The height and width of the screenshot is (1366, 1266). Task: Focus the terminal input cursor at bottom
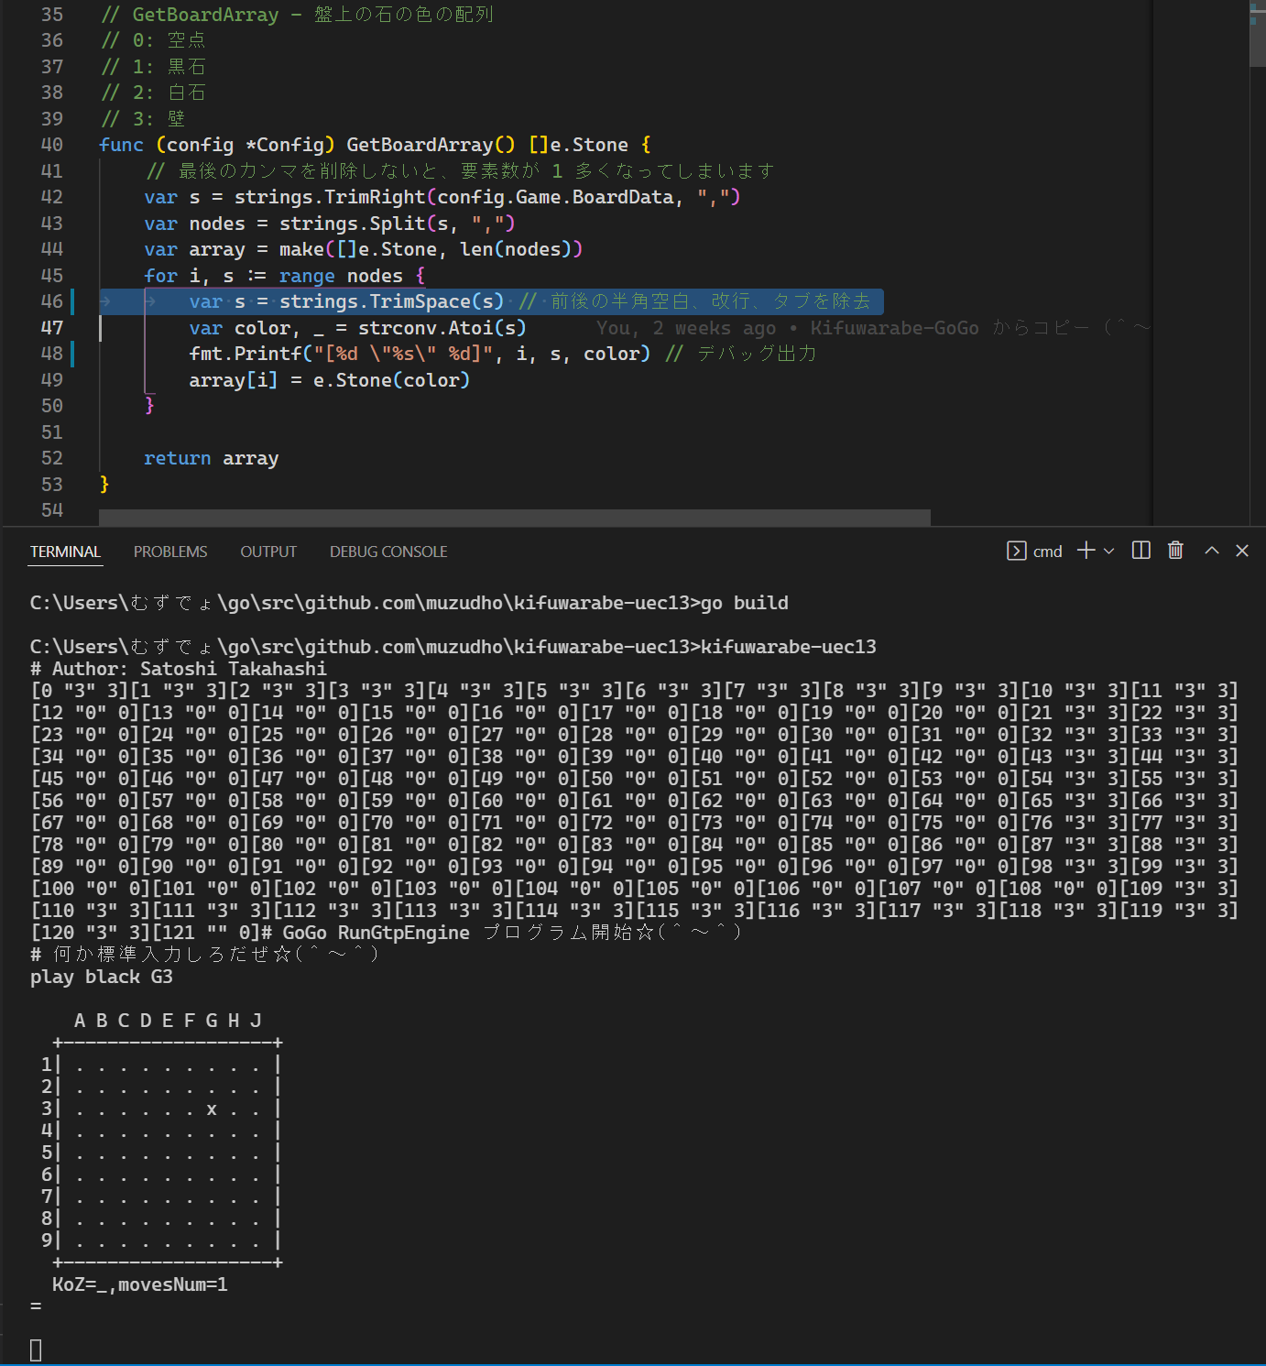pyautogui.click(x=36, y=1350)
